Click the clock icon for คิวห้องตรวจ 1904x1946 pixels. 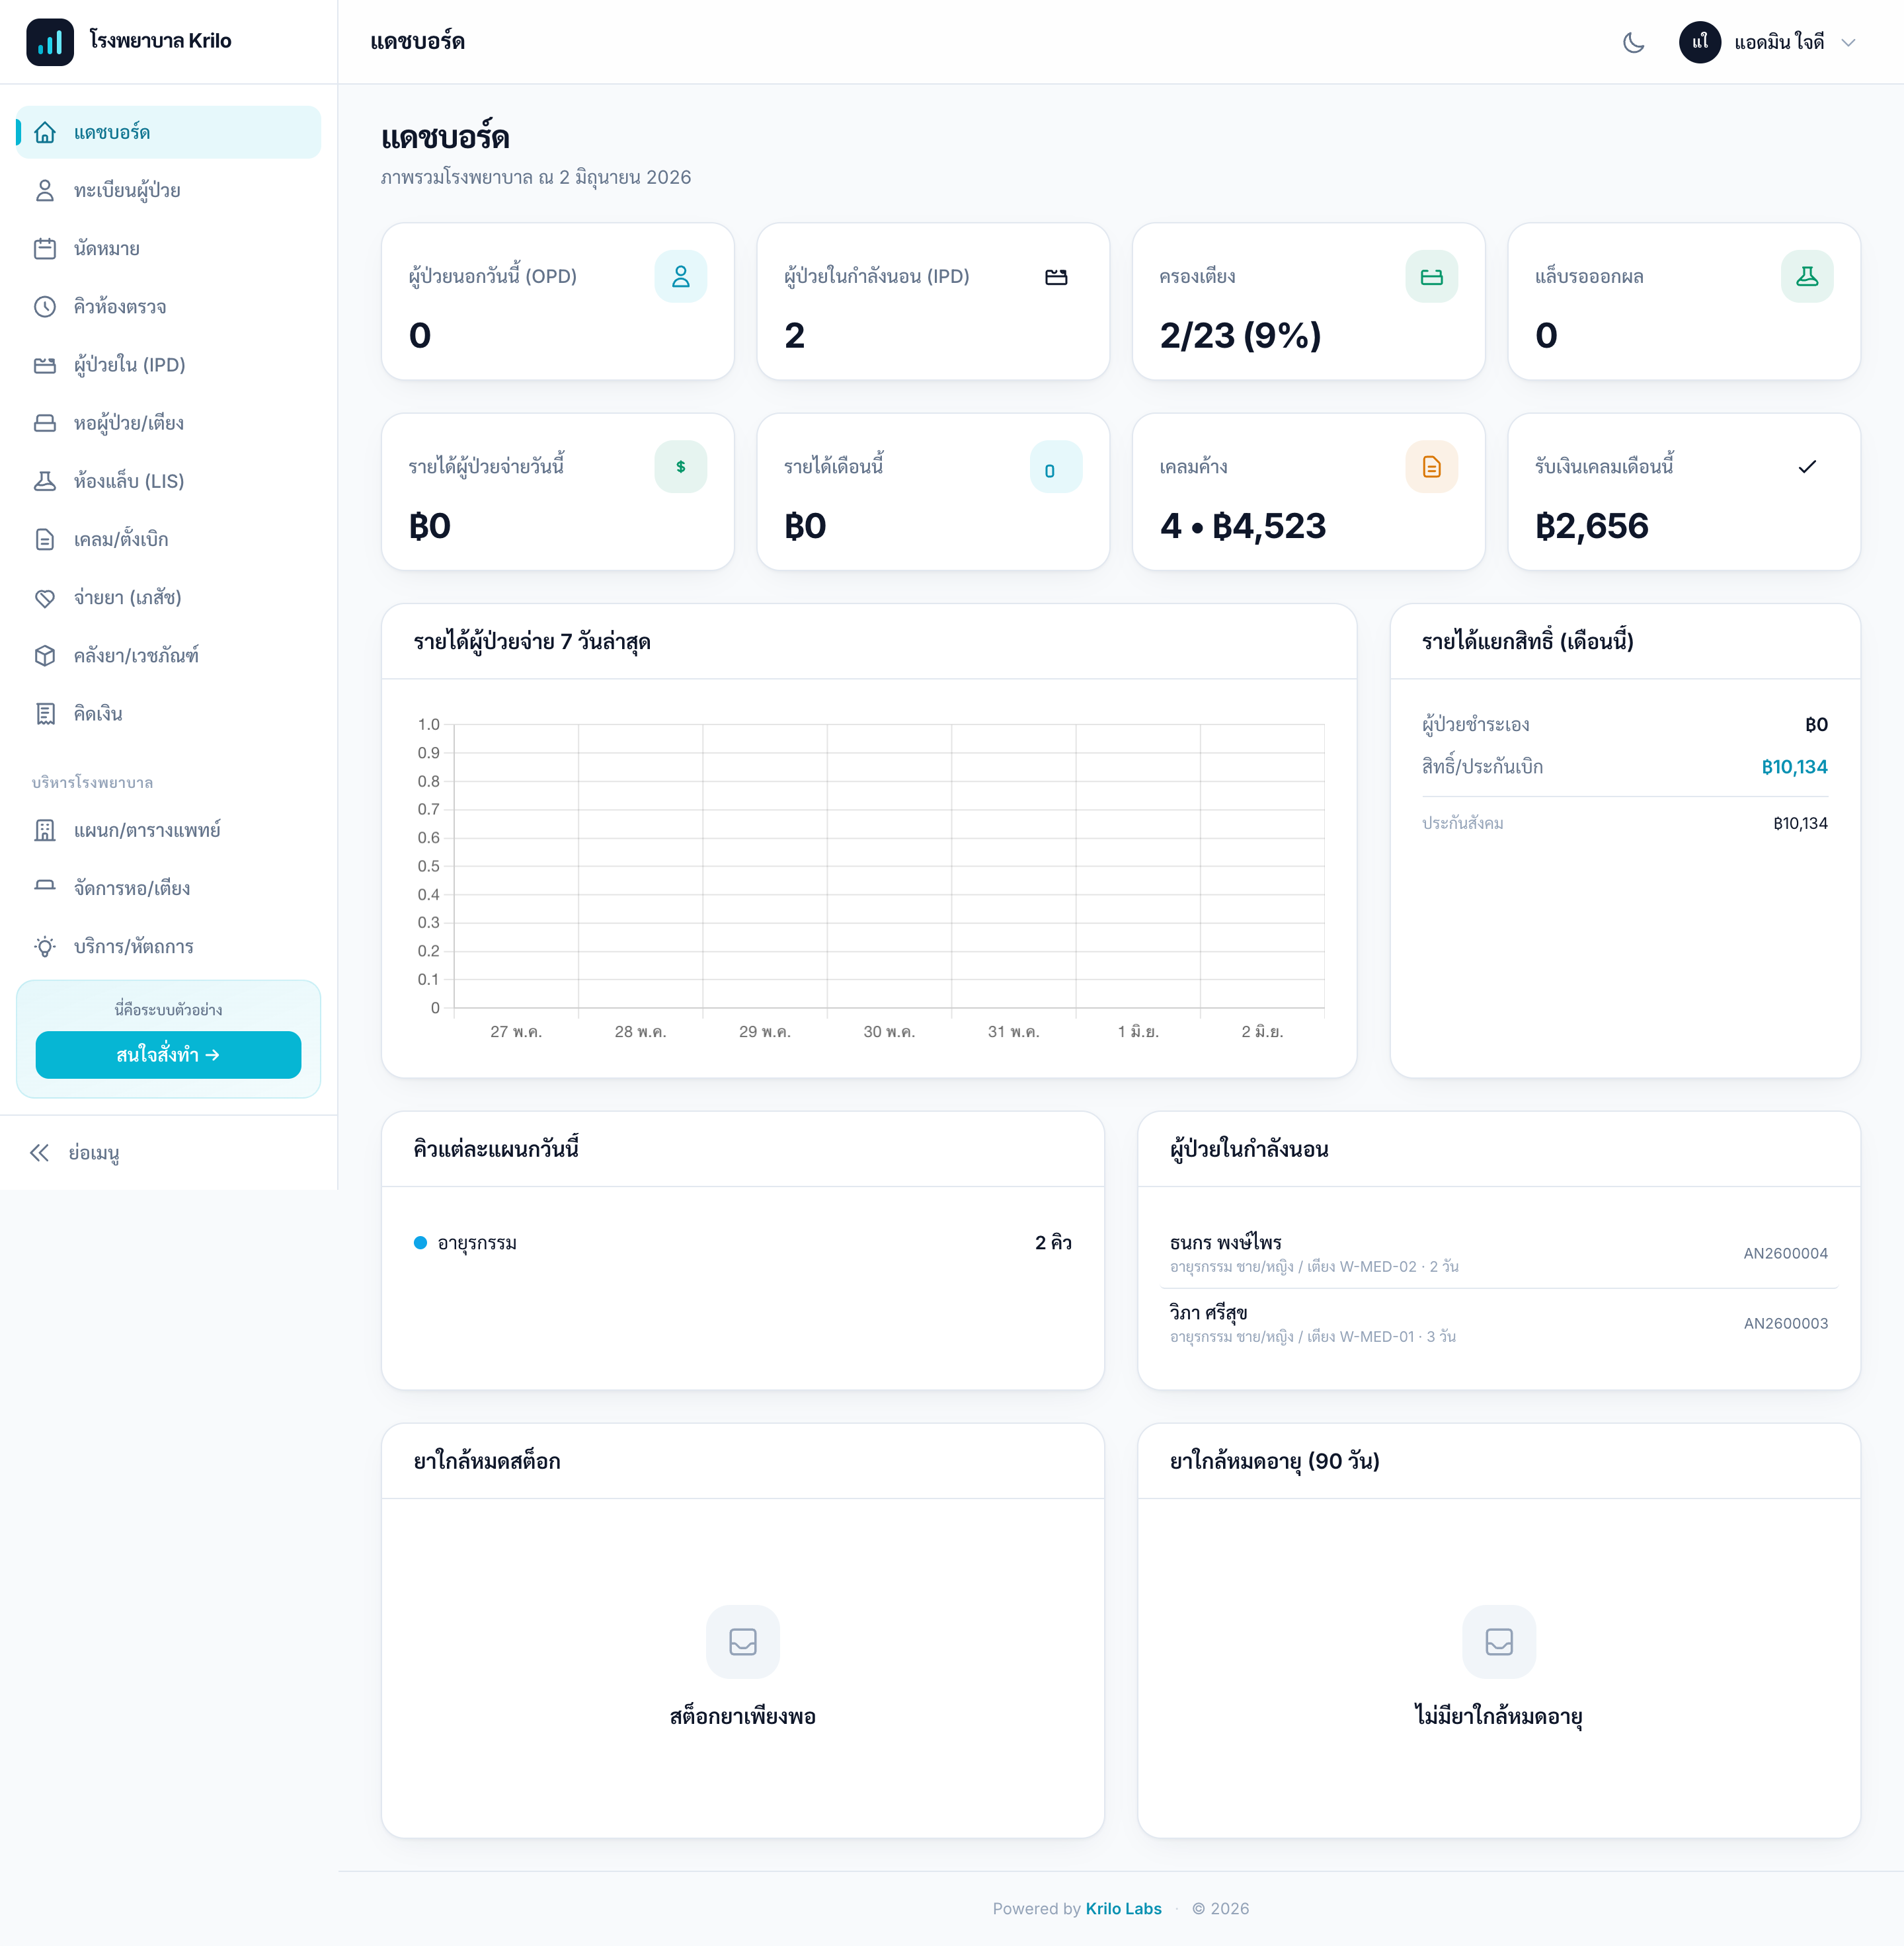pyautogui.click(x=45, y=306)
